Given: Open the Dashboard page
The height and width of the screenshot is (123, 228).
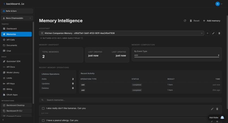Looking at the screenshot, I should pos(16,29).
